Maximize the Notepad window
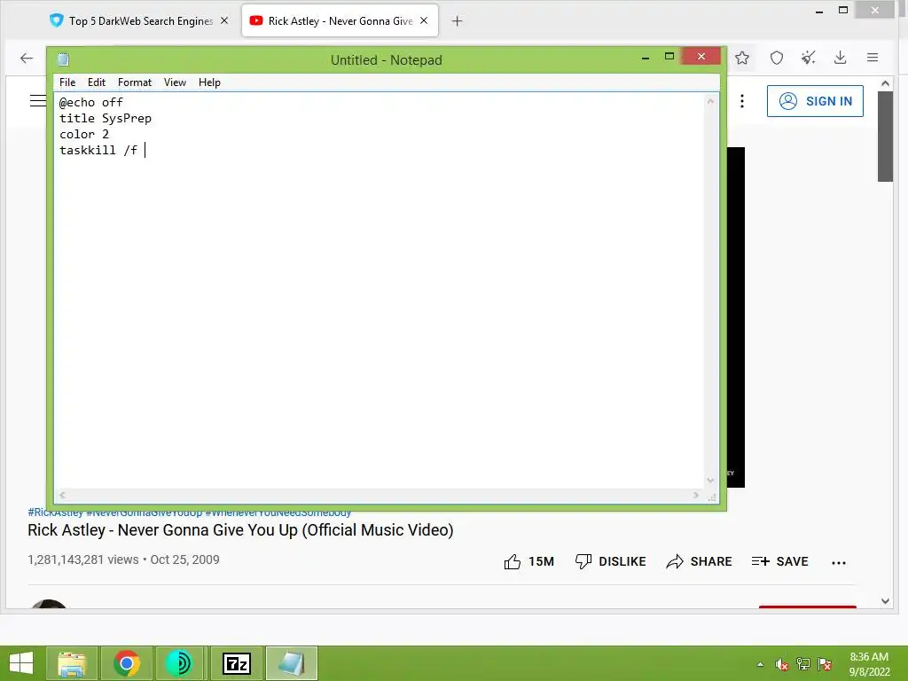 coord(669,56)
